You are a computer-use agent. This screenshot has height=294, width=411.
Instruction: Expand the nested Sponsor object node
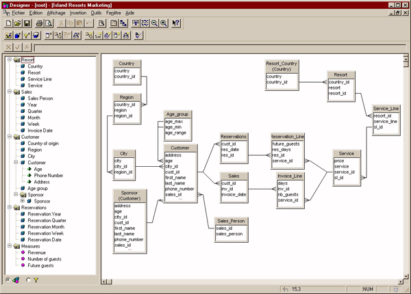pos(22,202)
